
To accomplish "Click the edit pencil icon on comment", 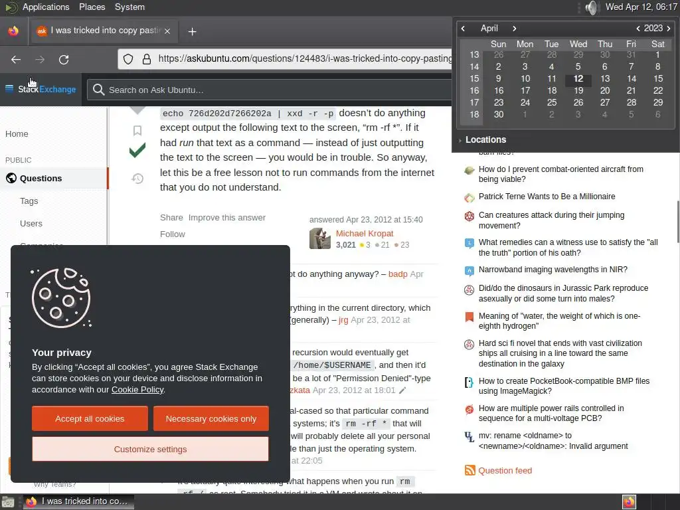I will (402, 390).
